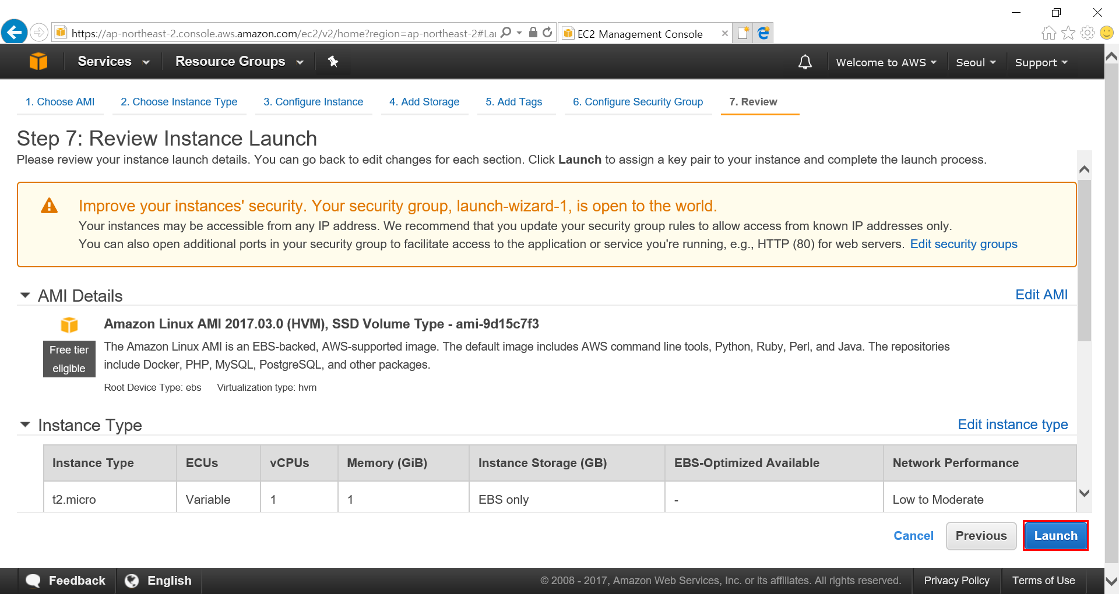The height and width of the screenshot is (594, 1119).
Task: Click the Amazon Linux AMI 2017.03.0 title
Action: coord(321,324)
